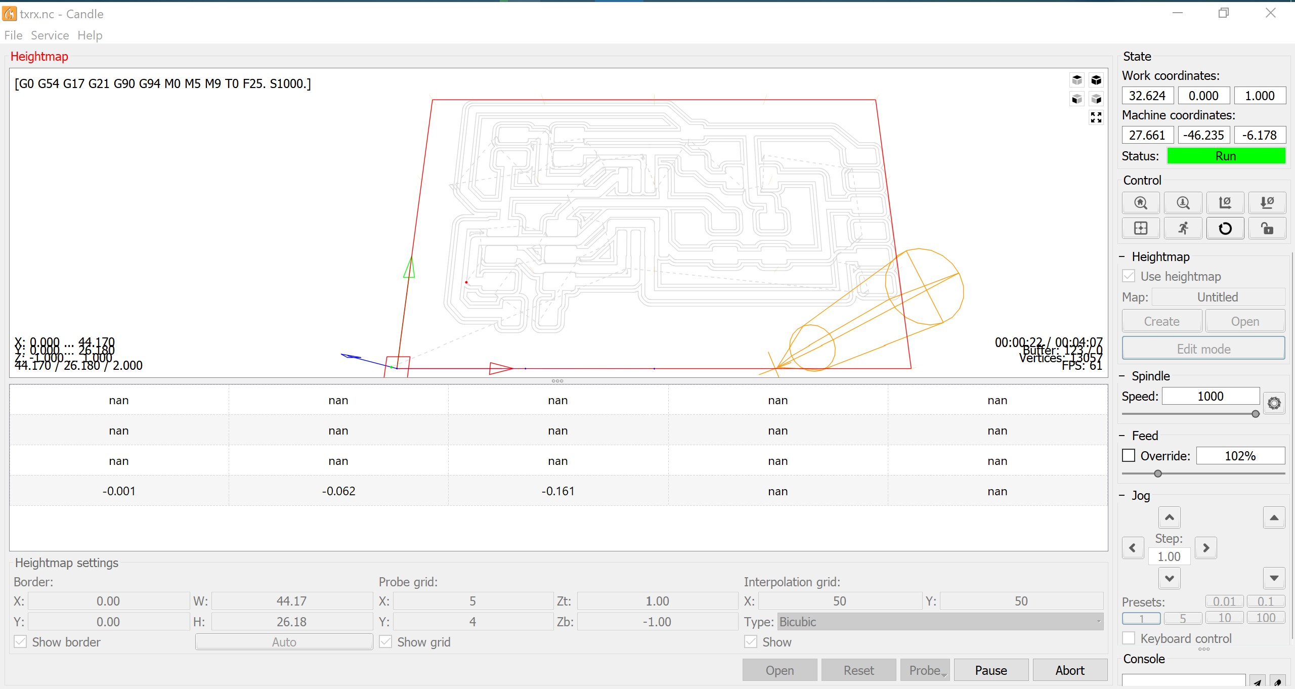The width and height of the screenshot is (1295, 689).
Task: Click the Zero Z button
Action: pos(1267,203)
